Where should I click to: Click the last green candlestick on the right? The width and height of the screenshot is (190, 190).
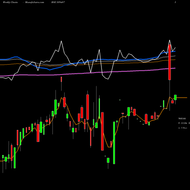click(x=175, y=97)
